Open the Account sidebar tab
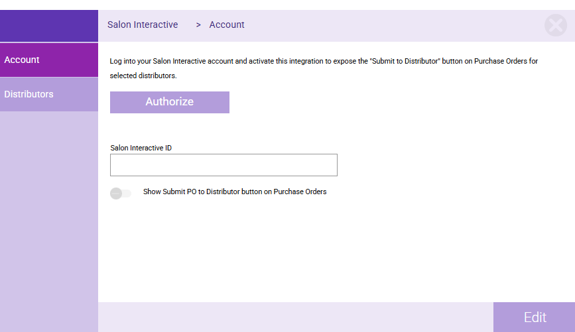This screenshot has width=575, height=332. point(49,60)
